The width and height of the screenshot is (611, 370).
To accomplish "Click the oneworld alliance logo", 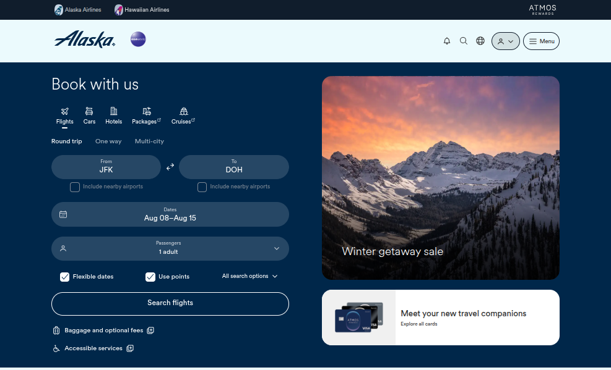I will click(x=138, y=40).
